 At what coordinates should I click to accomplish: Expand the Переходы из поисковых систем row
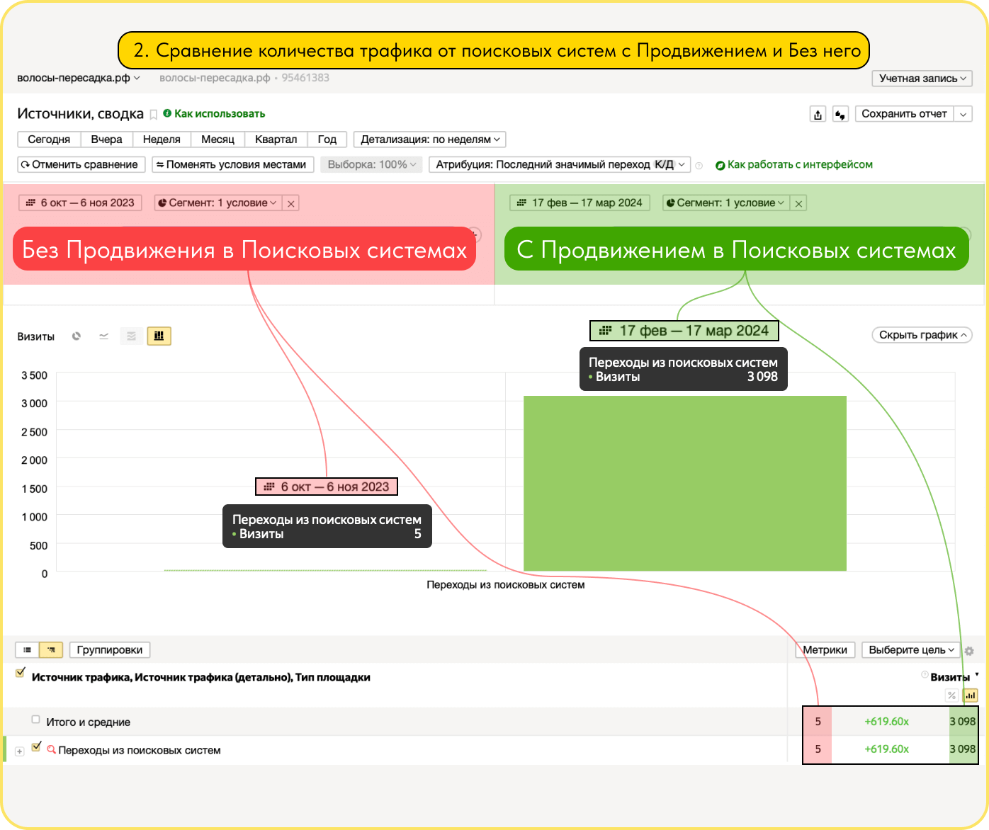pyautogui.click(x=19, y=751)
